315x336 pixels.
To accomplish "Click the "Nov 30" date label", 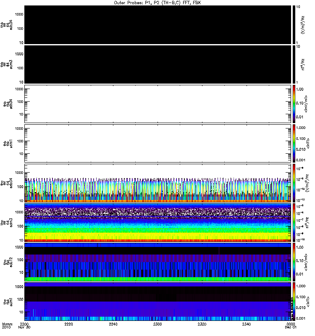I will [x=24, y=327].
